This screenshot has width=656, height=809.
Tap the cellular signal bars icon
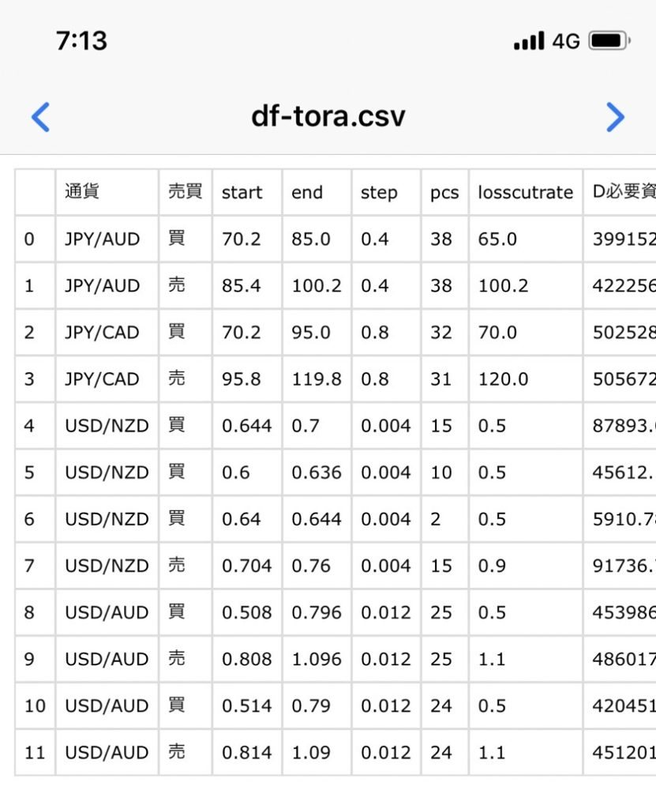pos(529,41)
